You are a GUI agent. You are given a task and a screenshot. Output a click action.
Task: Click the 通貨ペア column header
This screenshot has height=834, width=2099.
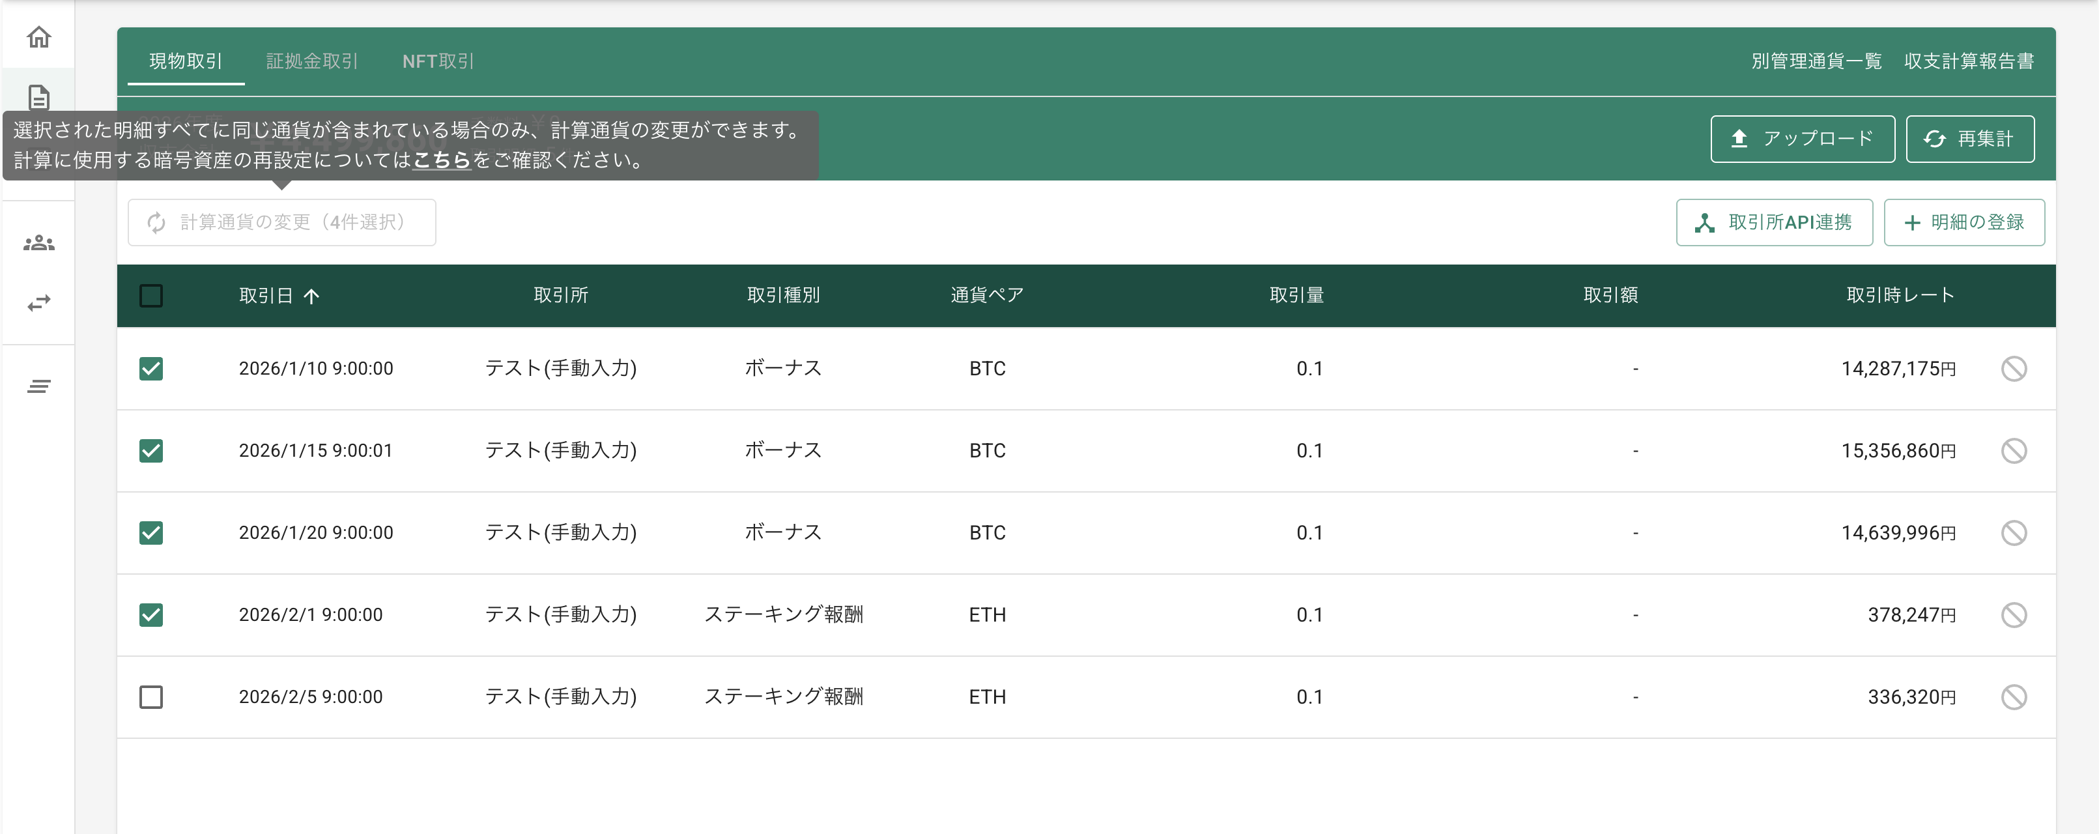987,295
